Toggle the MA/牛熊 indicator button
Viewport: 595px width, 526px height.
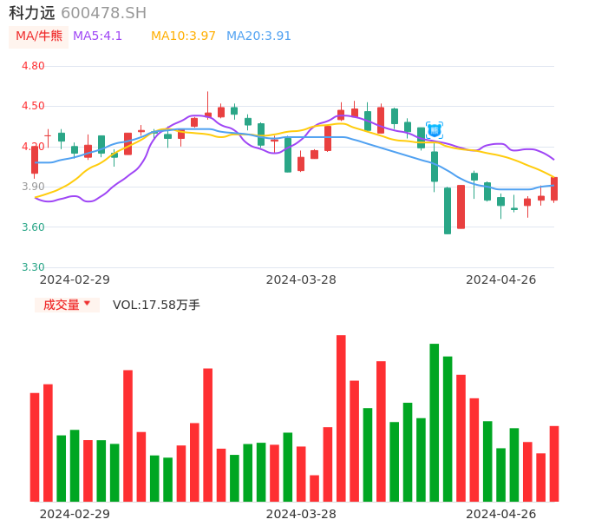click(x=39, y=36)
